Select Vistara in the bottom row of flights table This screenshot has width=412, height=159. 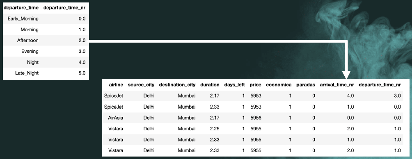116,151
